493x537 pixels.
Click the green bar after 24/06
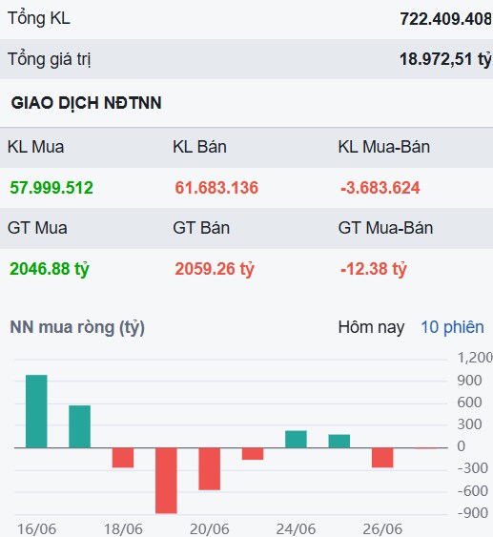pyautogui.click(x=339, y=441)
